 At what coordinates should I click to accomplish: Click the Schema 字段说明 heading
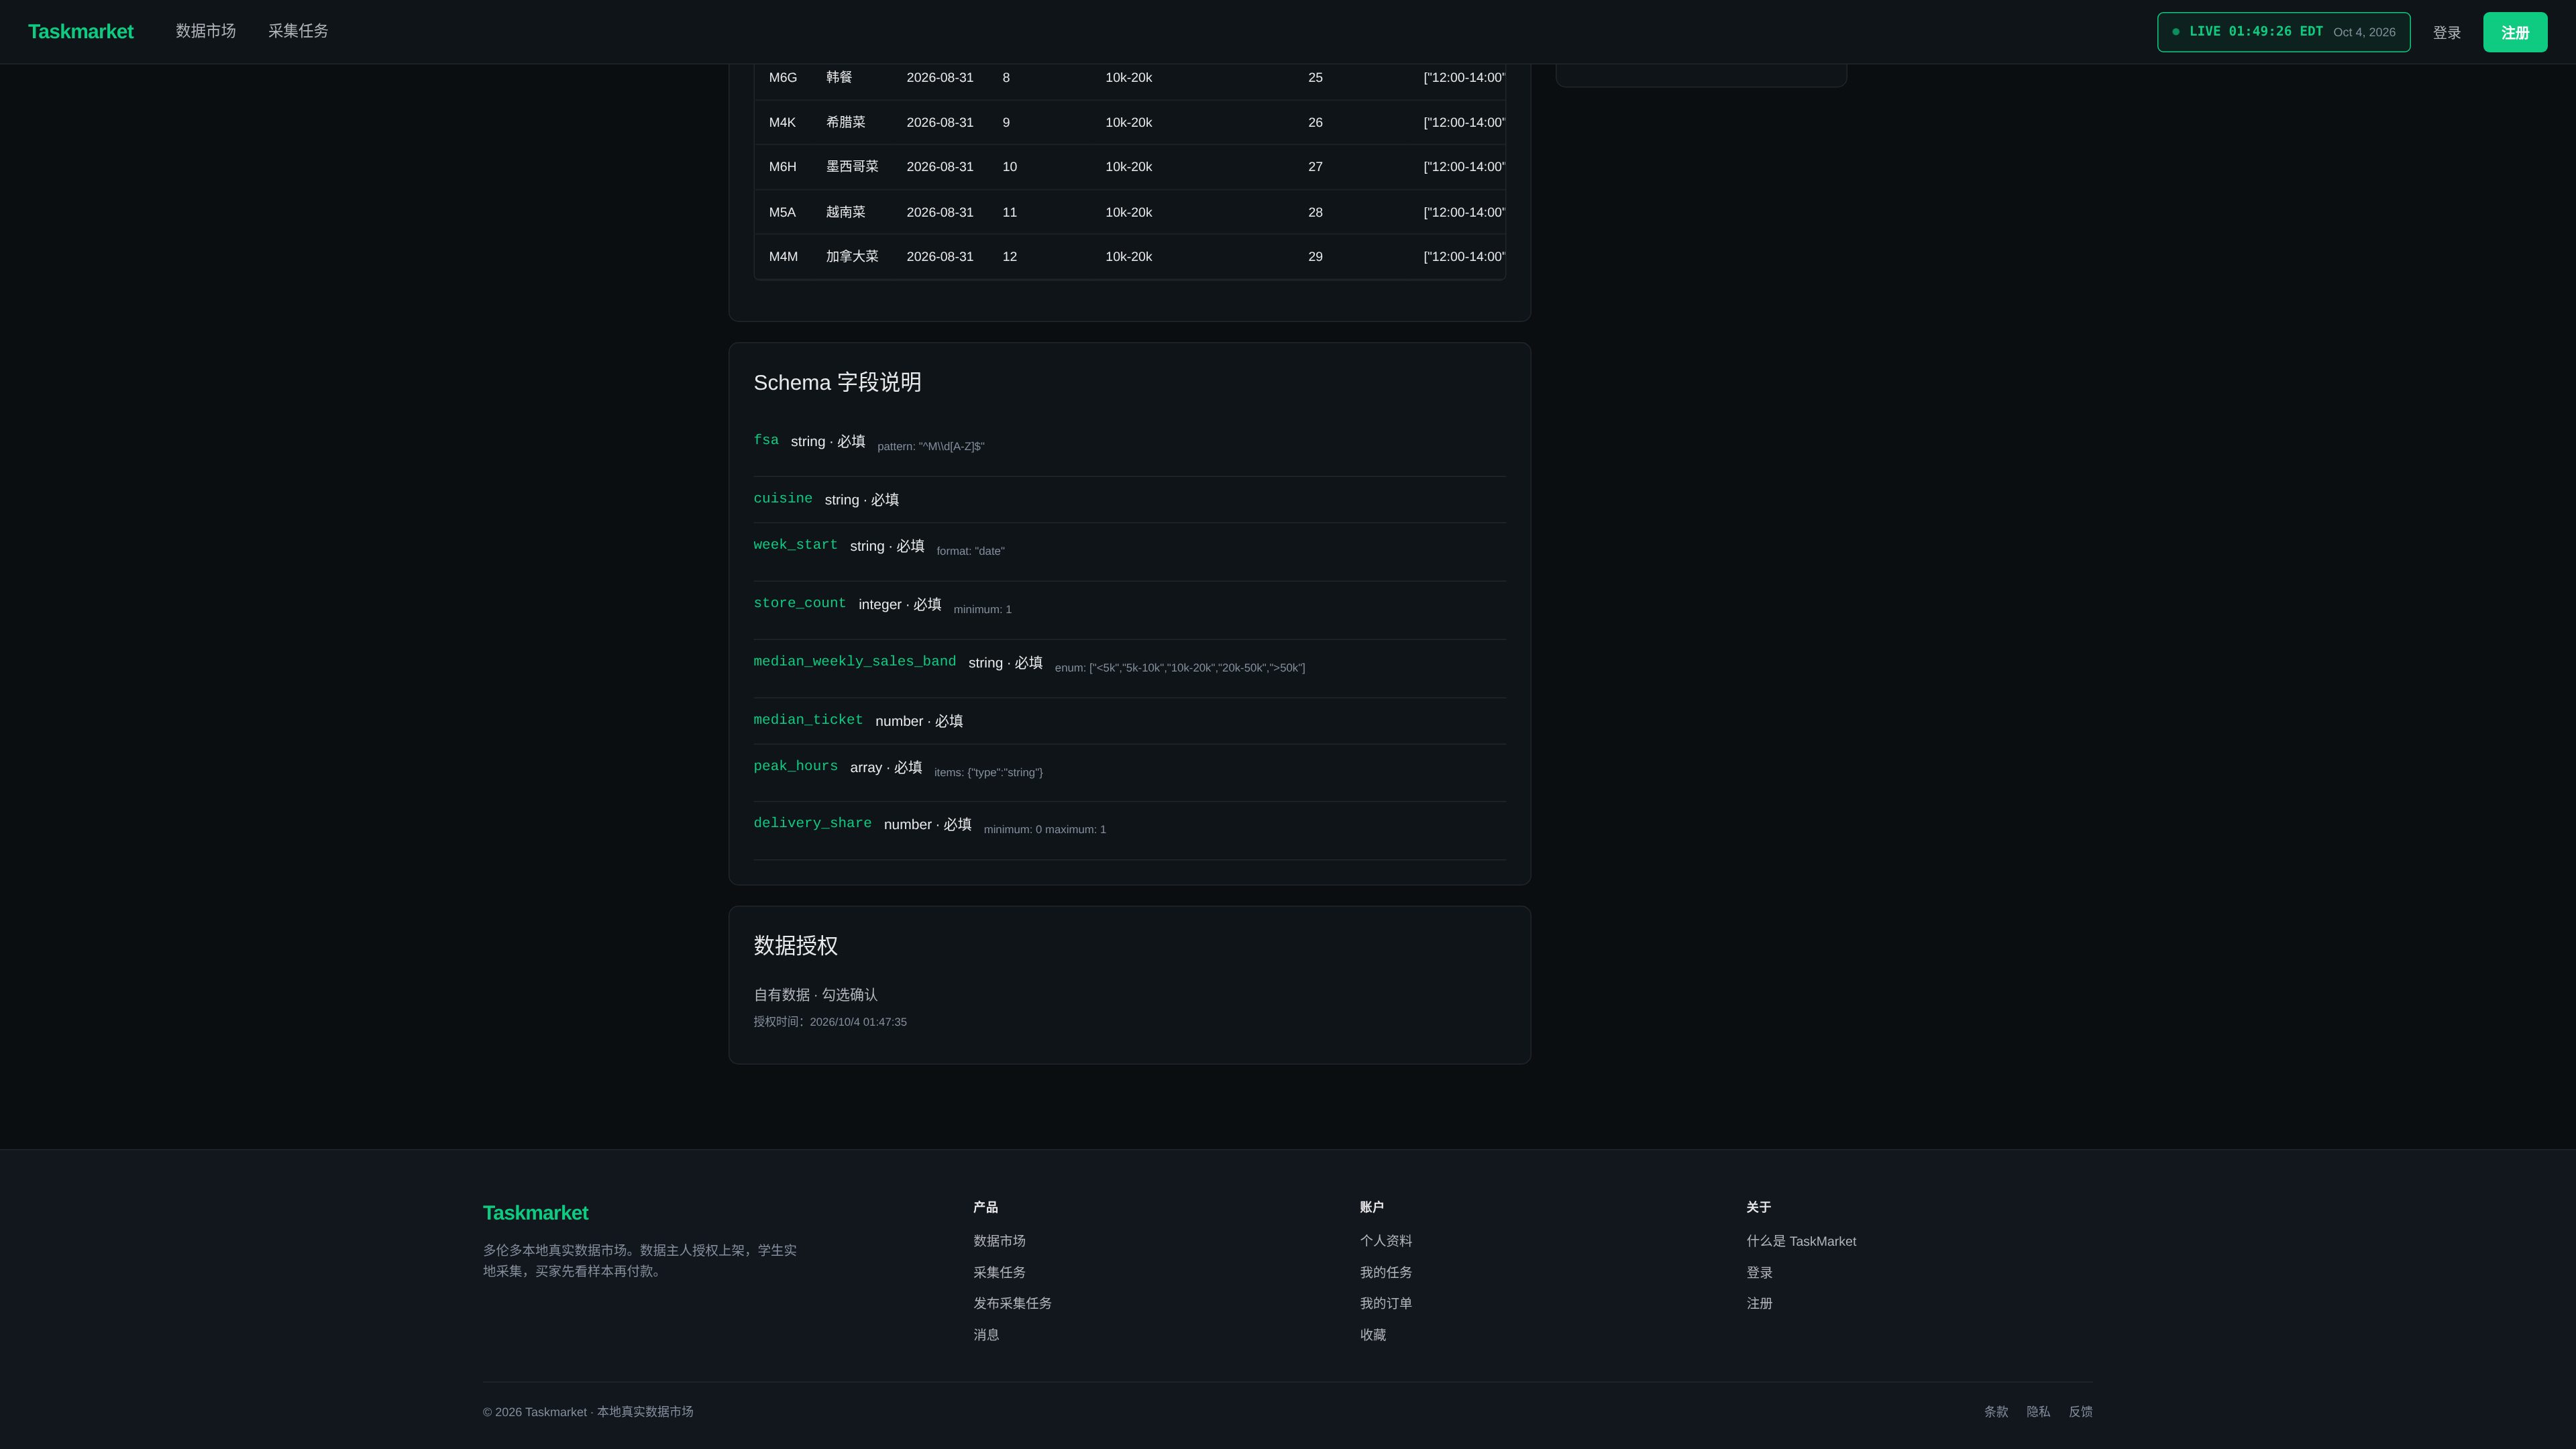click(837, 382)
